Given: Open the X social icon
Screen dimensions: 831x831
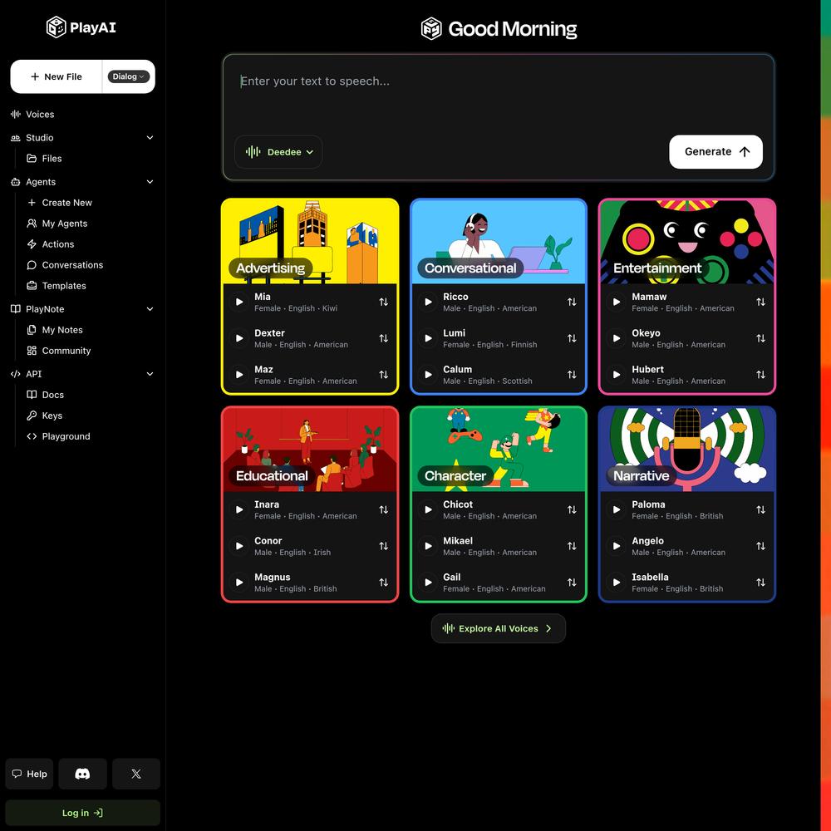Looking at the screenshot, I should [x=136, y=774].
